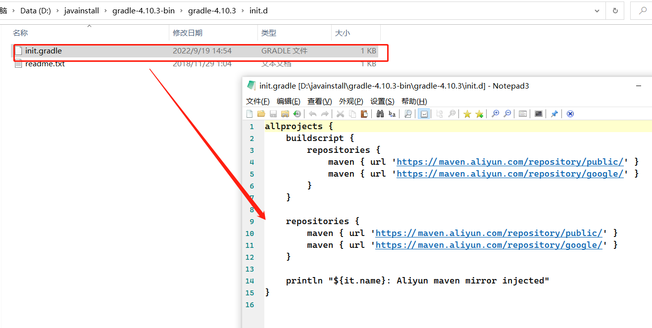Toggle word wrap in the toolbar
652x328 pixels.
[424, 114]
